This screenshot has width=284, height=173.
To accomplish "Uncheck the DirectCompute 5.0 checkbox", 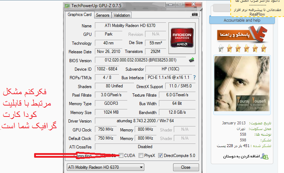I will tap(160, 156).
